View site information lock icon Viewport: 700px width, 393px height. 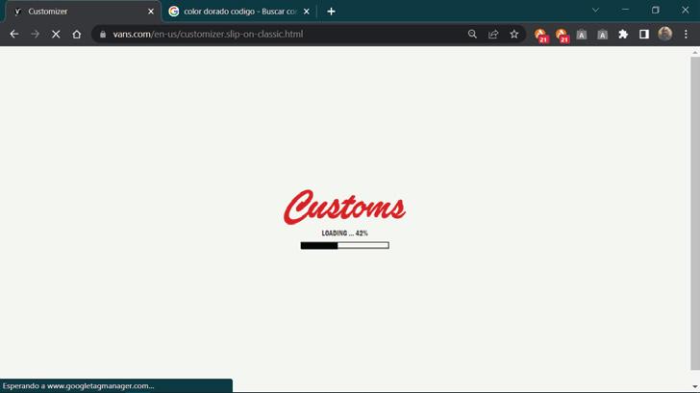click(x=103, y=35)
